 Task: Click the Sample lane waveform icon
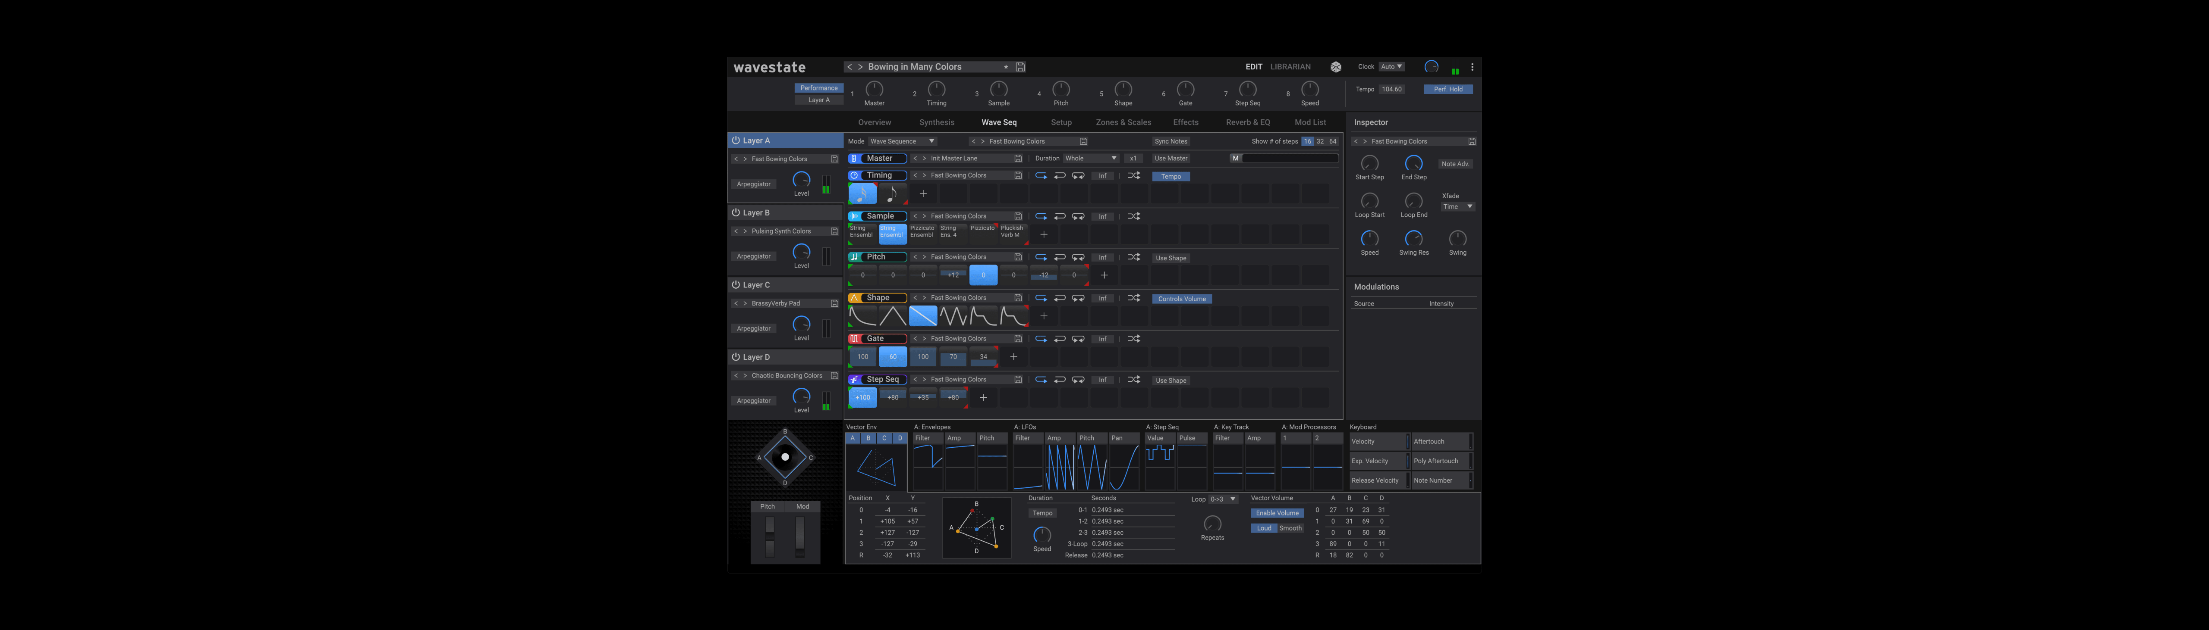(854, 217)
